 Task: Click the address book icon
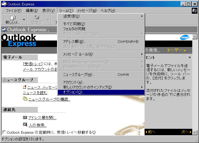pos(25,117)
